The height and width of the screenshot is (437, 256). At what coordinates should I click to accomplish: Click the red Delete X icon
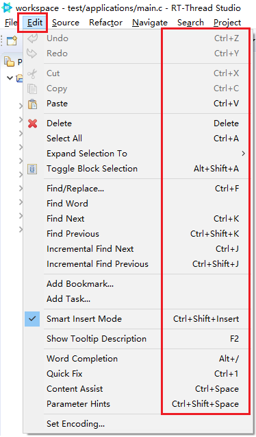pyautogui.click(x=32, y=123)
